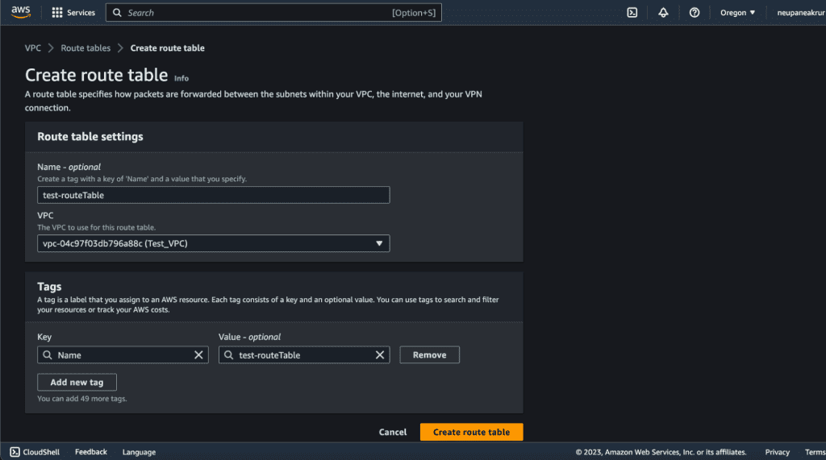Click the 'Route table settings' heading
Screen dimensions: 826x460
[90, 136]
